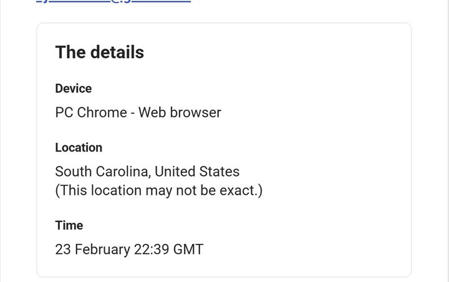This screenshot has height=282, width=449.
Task: Click '(This location may not be exact.)' note
Action: 158,190
